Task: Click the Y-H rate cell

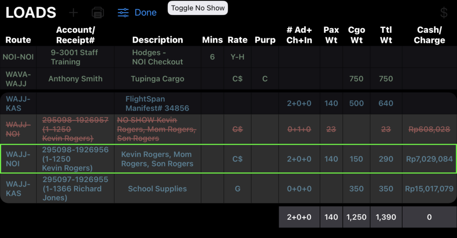Action: (x=237, y=57)
